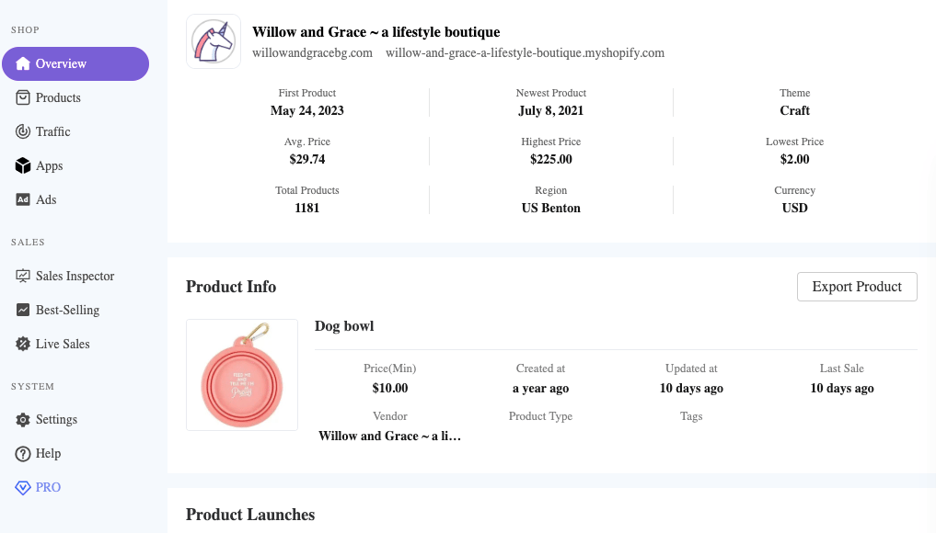Click the Ads icon in the sidebar

tap(23, 199)
